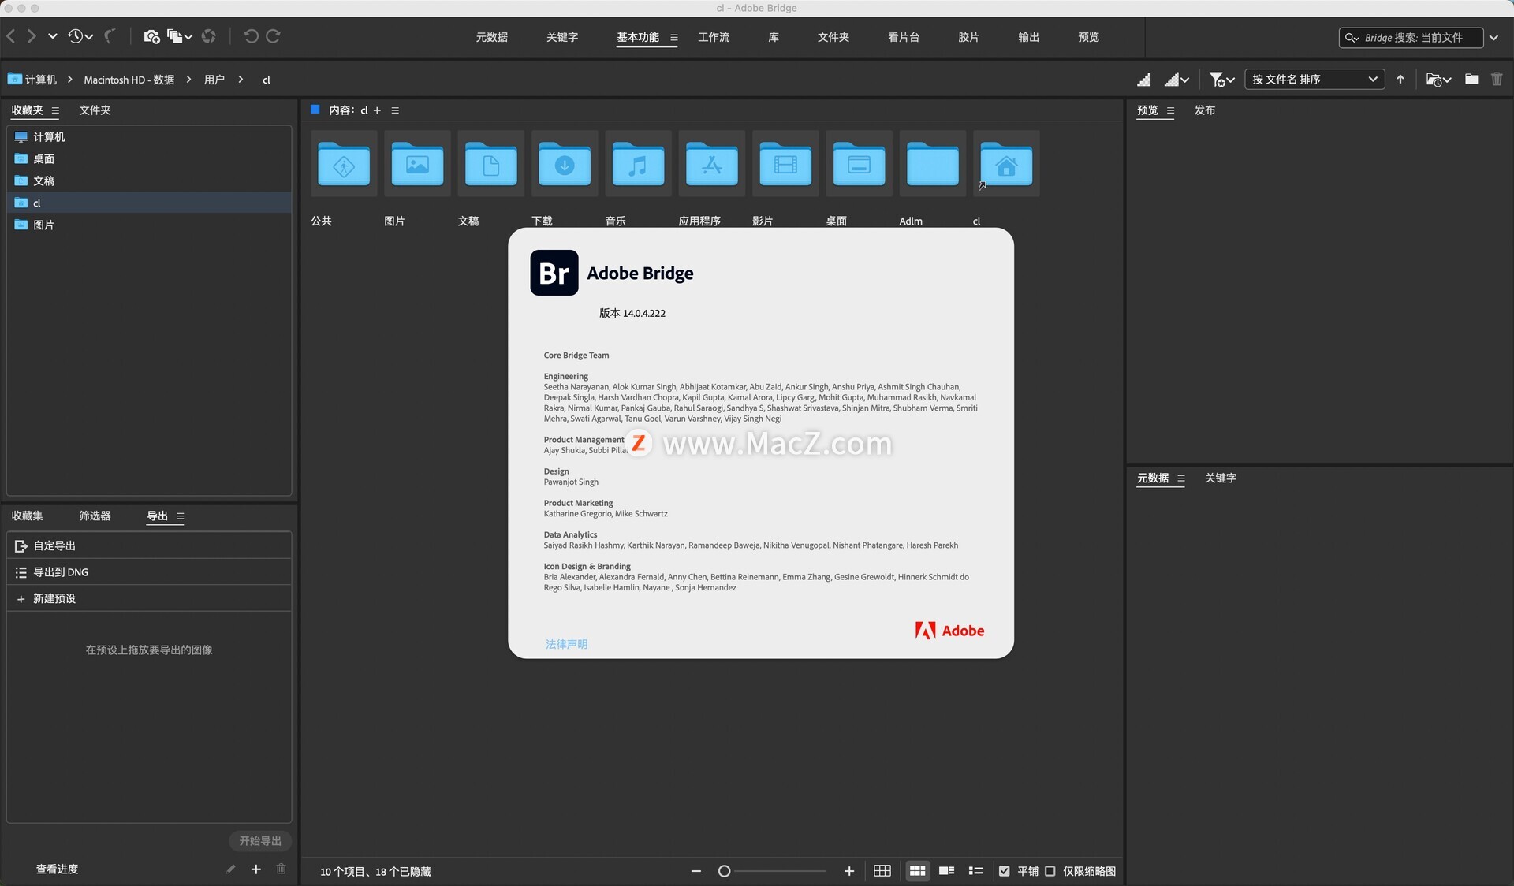Viewport: 1514px width, 886px height.
Task: Open the 收藏集 panel tab
Action: [27, 516]
